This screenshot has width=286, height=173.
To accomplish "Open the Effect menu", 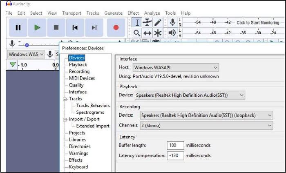I will pos(133,13).
